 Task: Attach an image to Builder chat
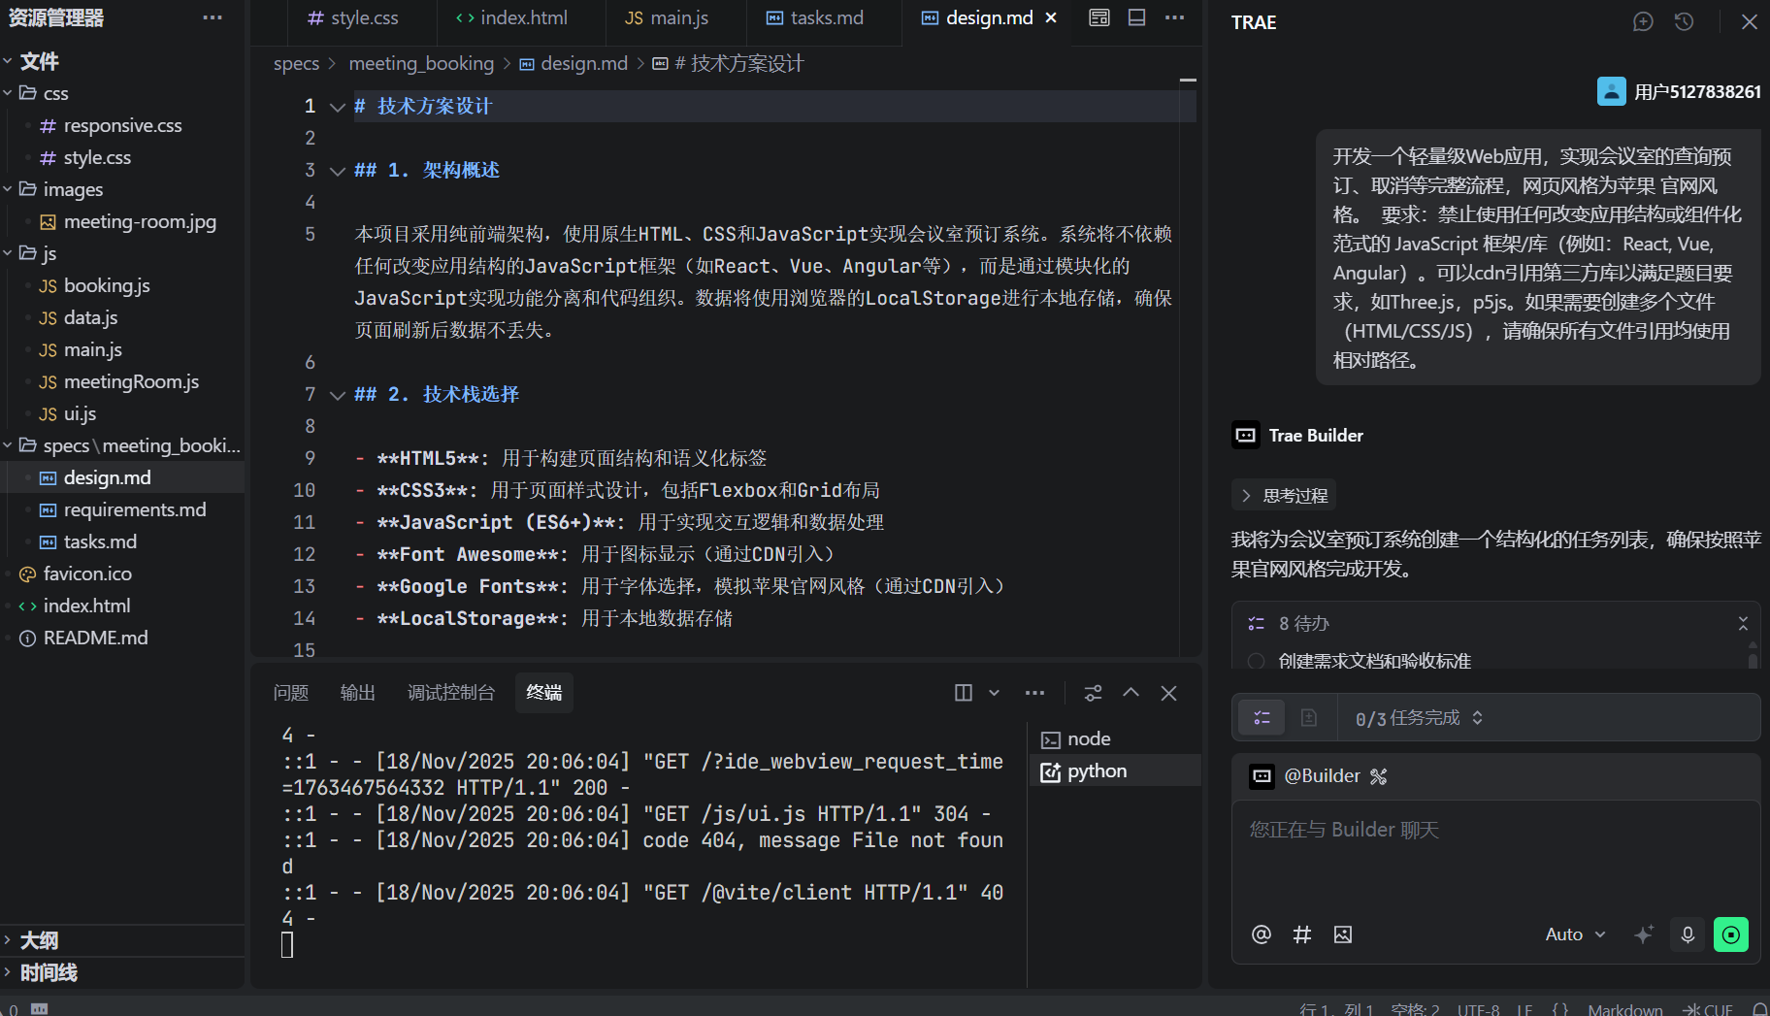click(1343, 934)
